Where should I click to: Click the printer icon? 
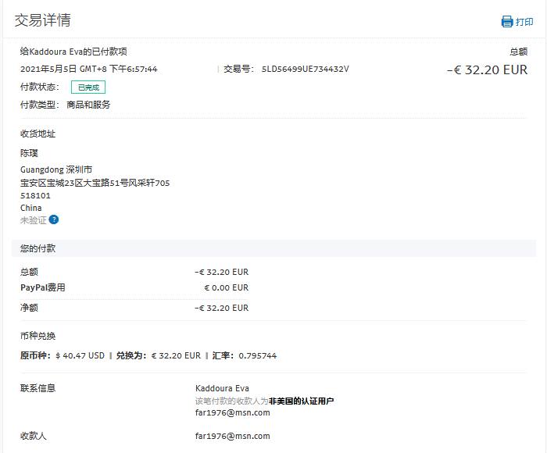pos(506,22)
